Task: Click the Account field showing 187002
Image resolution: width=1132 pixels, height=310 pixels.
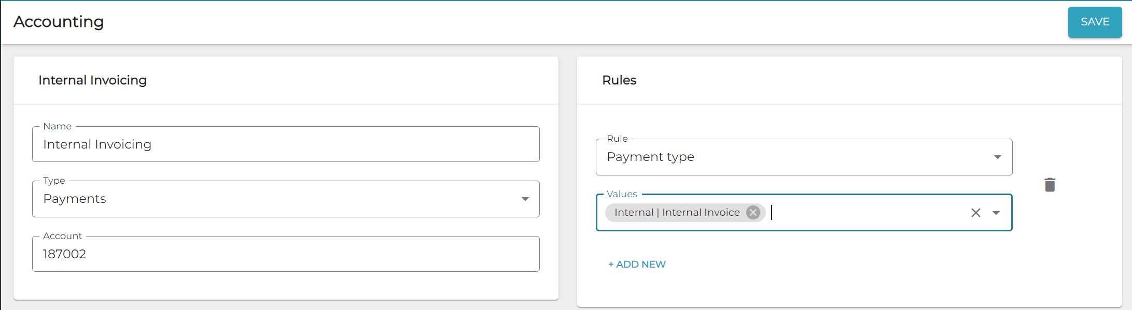Action: 285,254
